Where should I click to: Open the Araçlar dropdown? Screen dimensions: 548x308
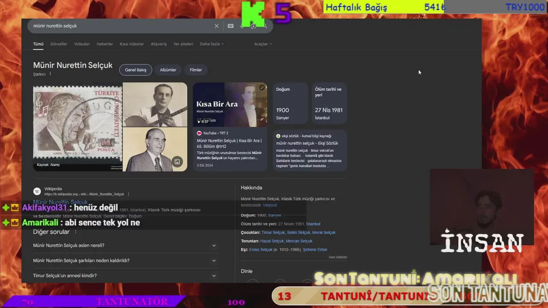point(263,44)
